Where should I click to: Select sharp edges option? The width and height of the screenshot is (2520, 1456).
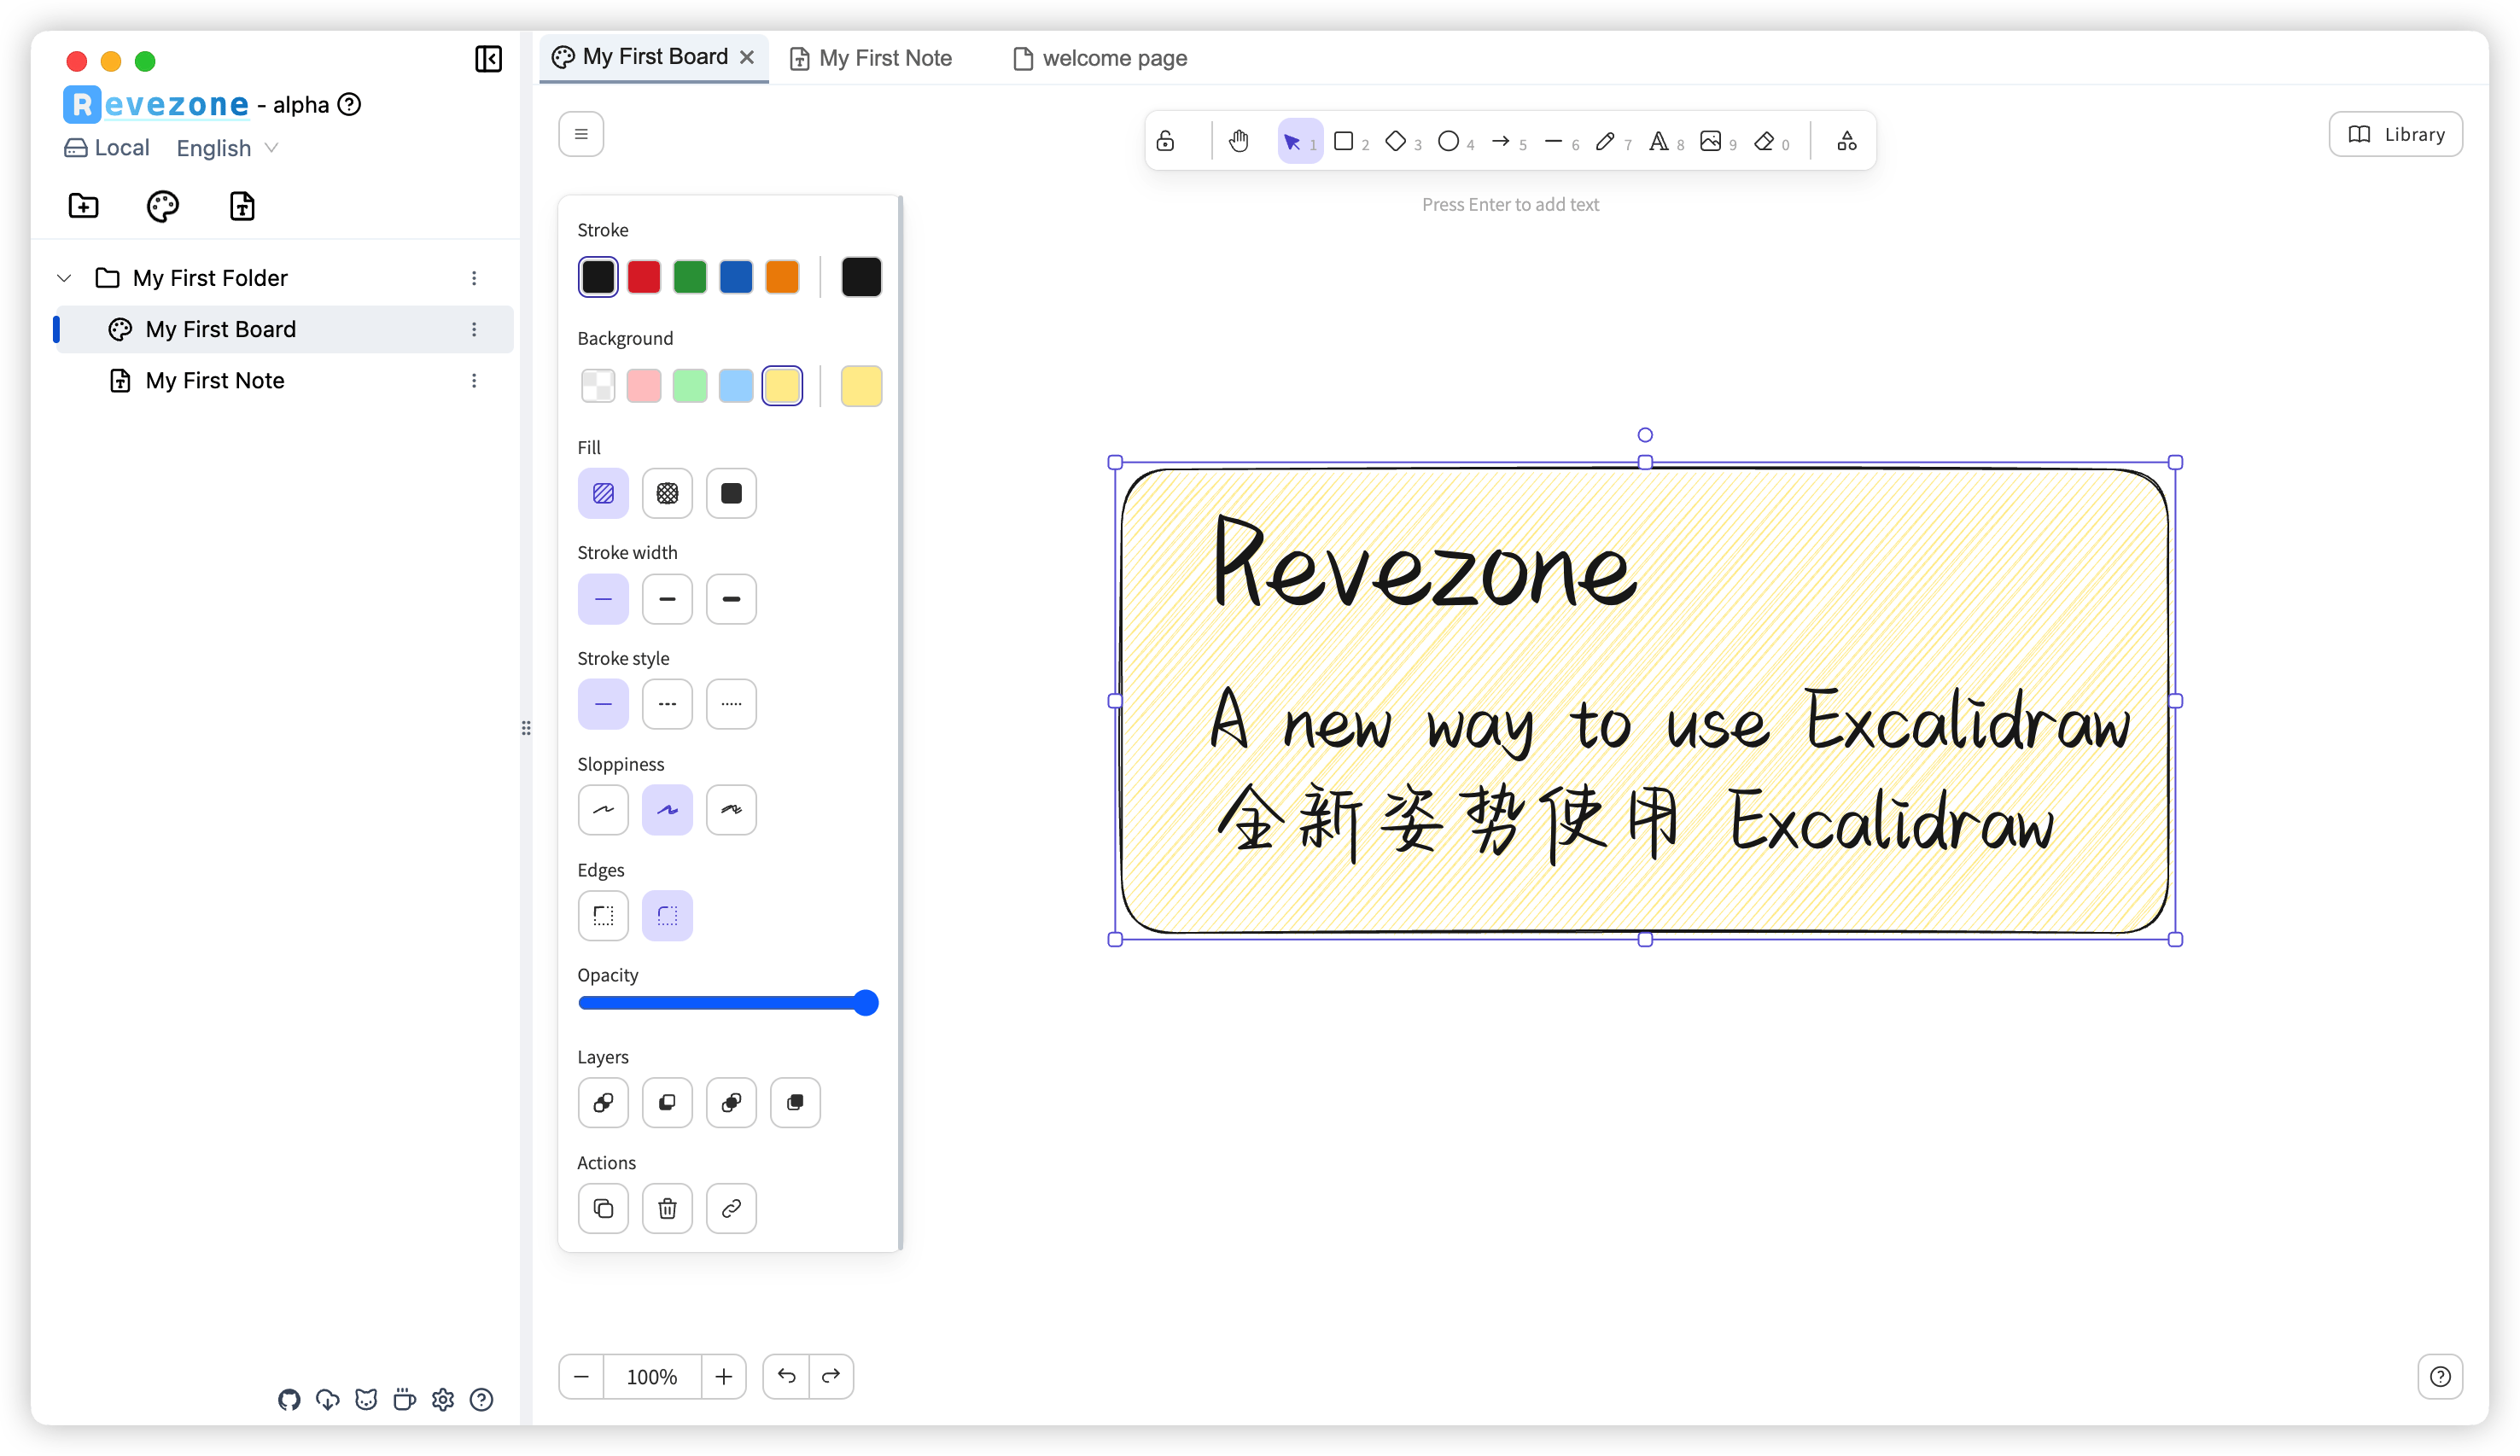(x=603, y=915)
